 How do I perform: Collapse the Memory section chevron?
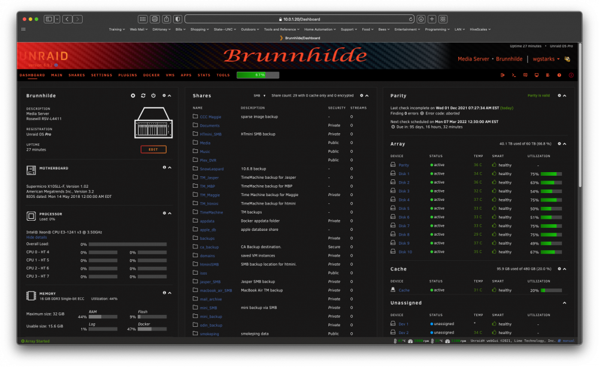(x=170, y=293)
